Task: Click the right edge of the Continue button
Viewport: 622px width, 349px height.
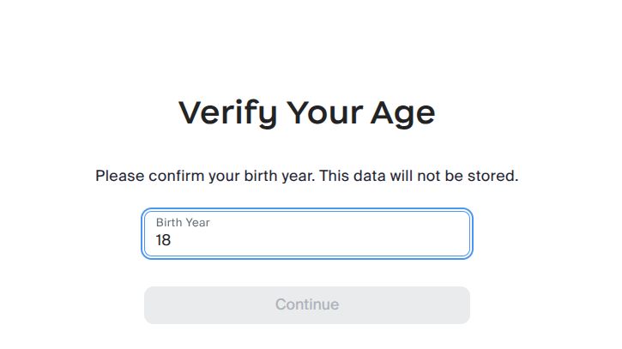Action: 462,304
